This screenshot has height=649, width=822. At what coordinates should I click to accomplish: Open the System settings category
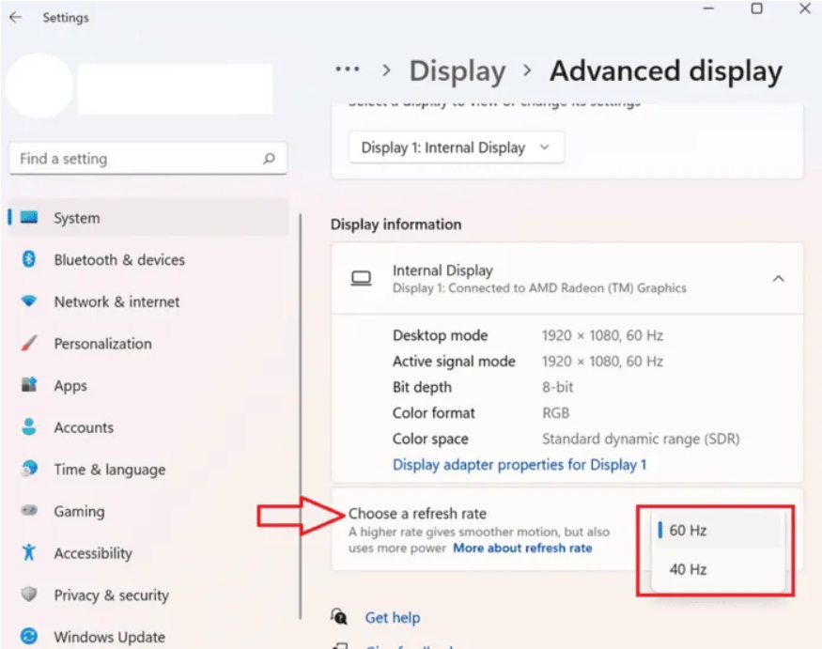76,218
